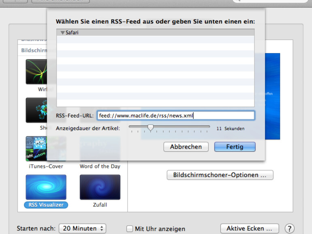The width and height of the screenshot is (312, 234).
Task: Open the Aktive Ecken settings
Action: (250, 228)
